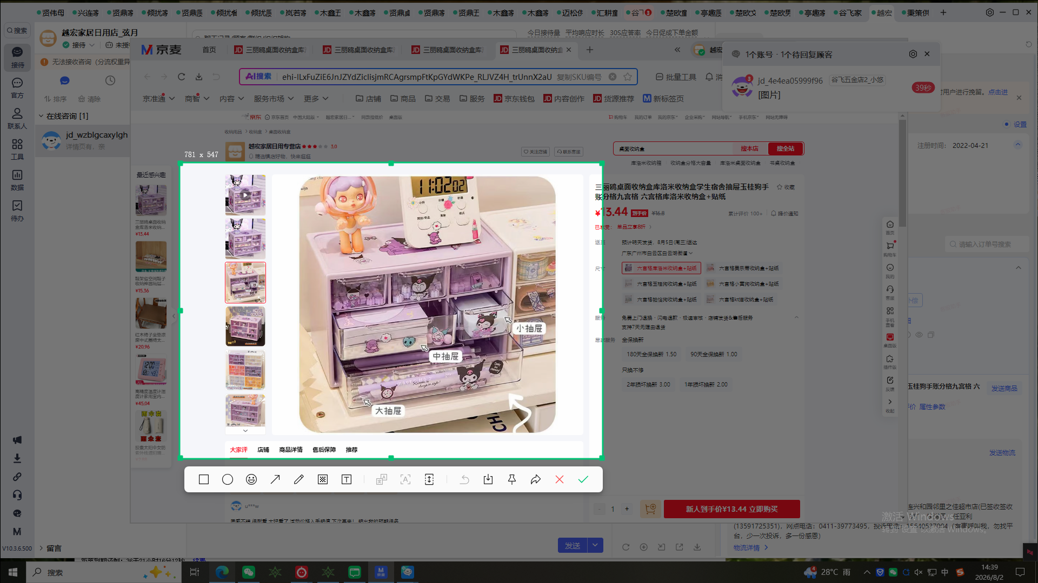Toggle 180天全保换新 1.50 service option
Image resolution: width=1038 pixels, height=583 pixels.
651,355
